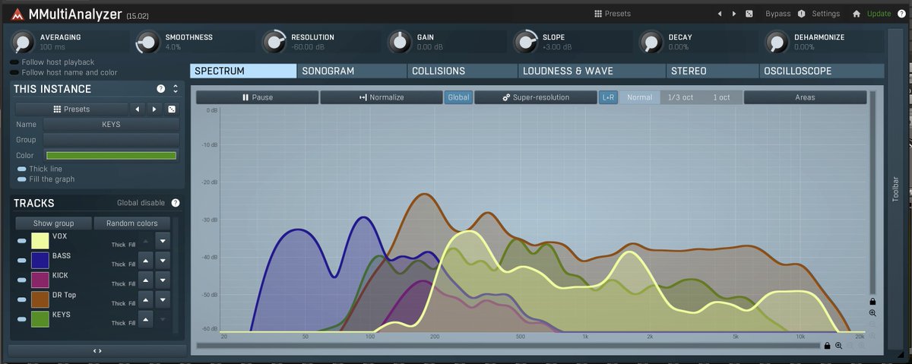Pause the spectrum analyzer

(258, 97)
